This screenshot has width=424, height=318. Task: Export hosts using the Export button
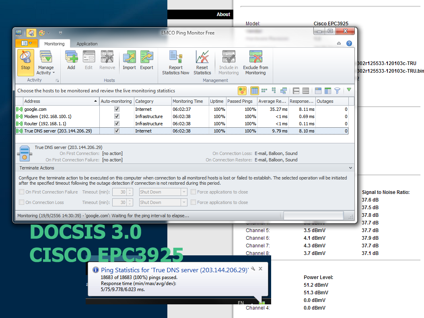point(146,61)
